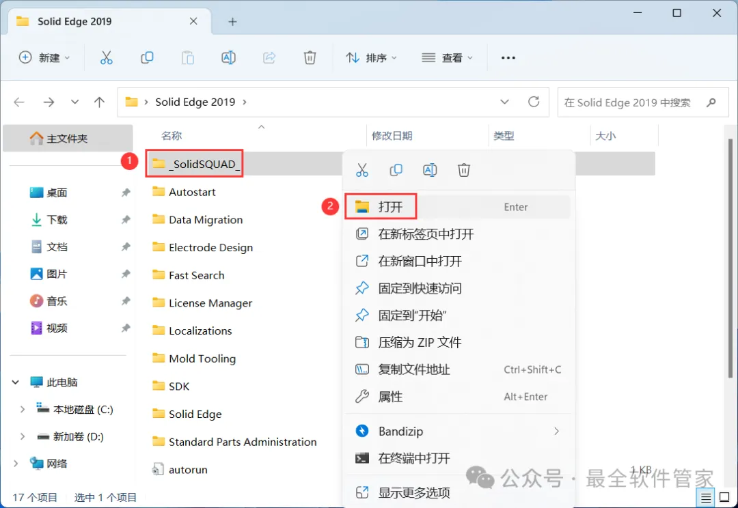Sort by the 修改日期 column header

point(392,136)
